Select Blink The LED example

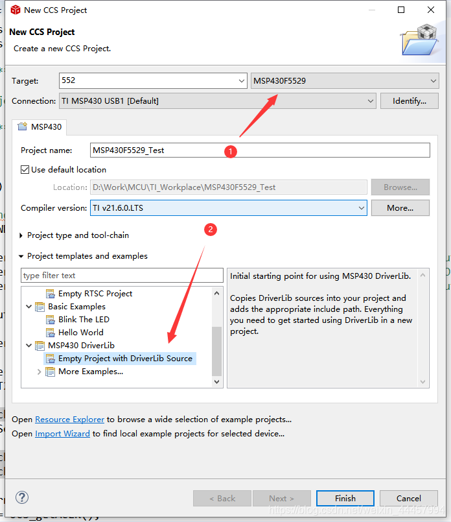point(84,320)
